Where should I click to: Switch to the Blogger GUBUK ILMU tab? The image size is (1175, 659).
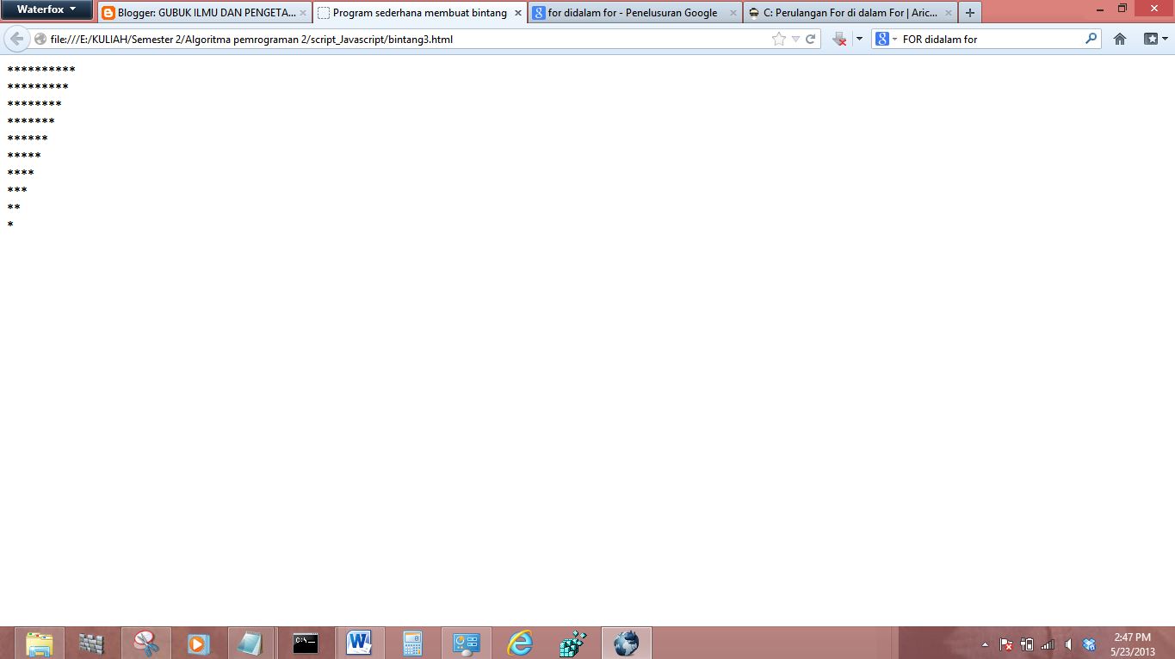[204, 13]
